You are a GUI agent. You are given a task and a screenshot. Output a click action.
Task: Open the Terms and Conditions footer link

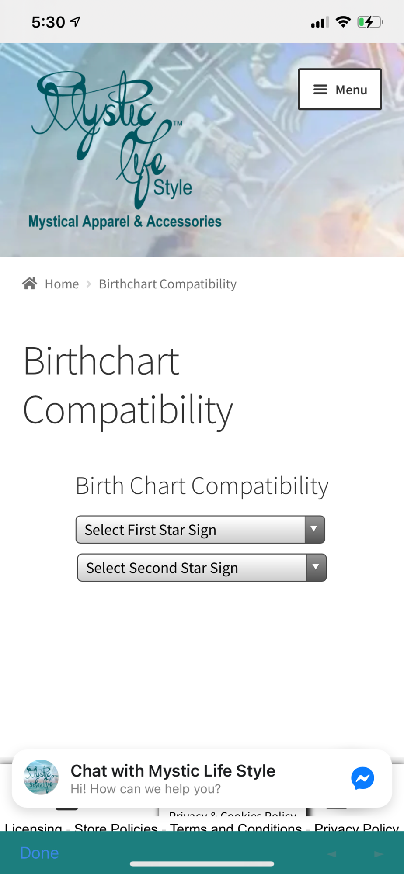(x=236, y=827)
